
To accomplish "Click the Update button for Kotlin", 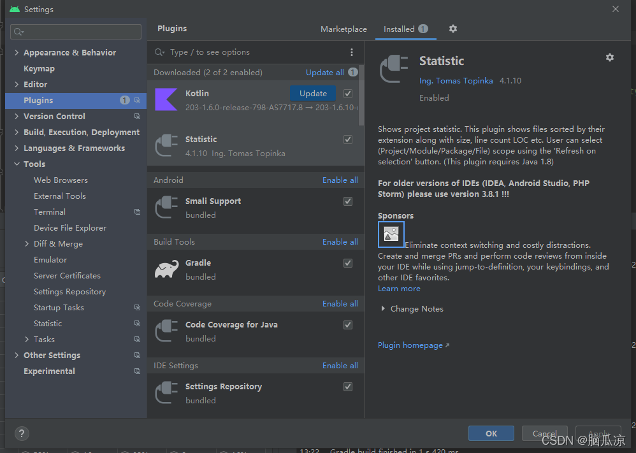I will [313, 93].
